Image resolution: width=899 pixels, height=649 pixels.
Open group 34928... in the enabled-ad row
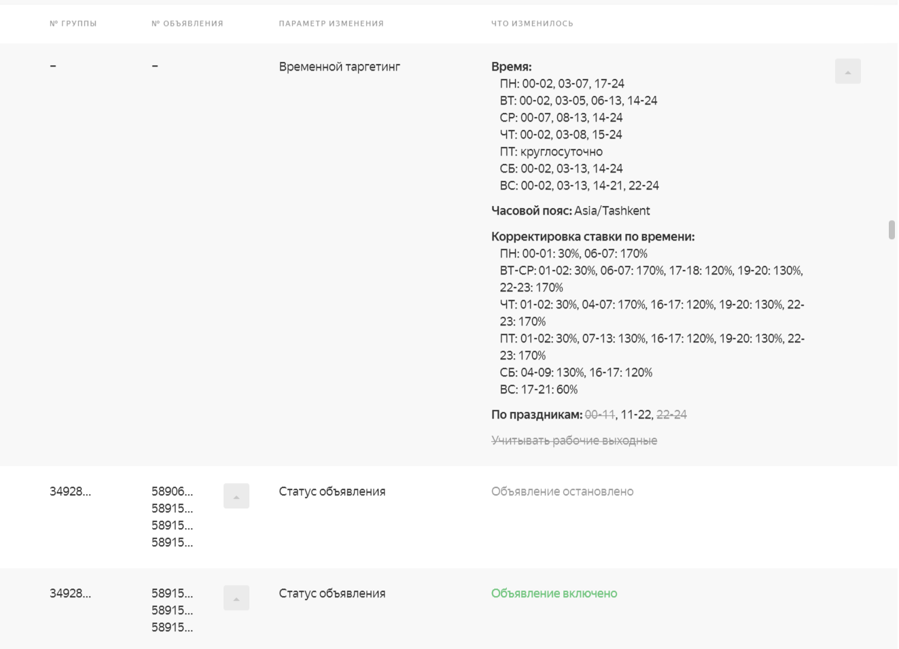(70, 593)
